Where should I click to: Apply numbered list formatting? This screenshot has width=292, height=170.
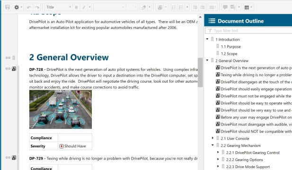pyautogui.click(x=174, y=7)
